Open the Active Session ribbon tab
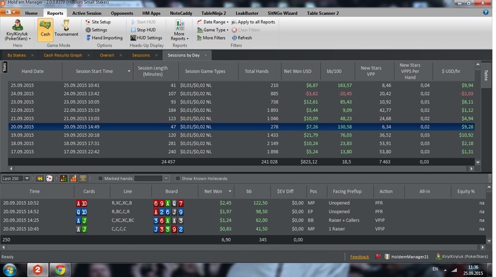The height and width of the screenshot is (277, 496). [86, 13]
